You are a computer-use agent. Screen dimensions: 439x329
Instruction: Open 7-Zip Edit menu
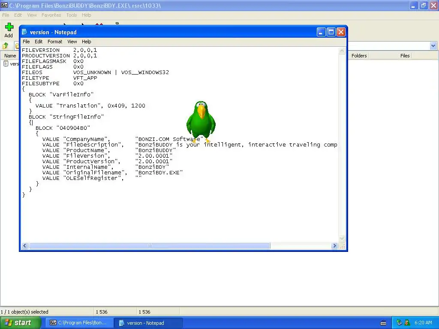(x=18, y=15)
